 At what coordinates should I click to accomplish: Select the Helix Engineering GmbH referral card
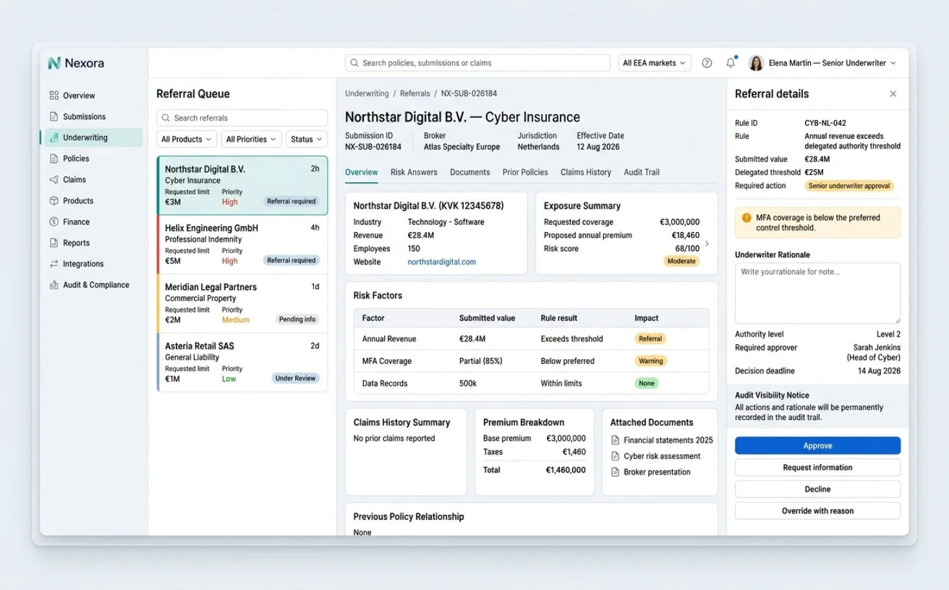pyautogui.click(x=242, y=244)
